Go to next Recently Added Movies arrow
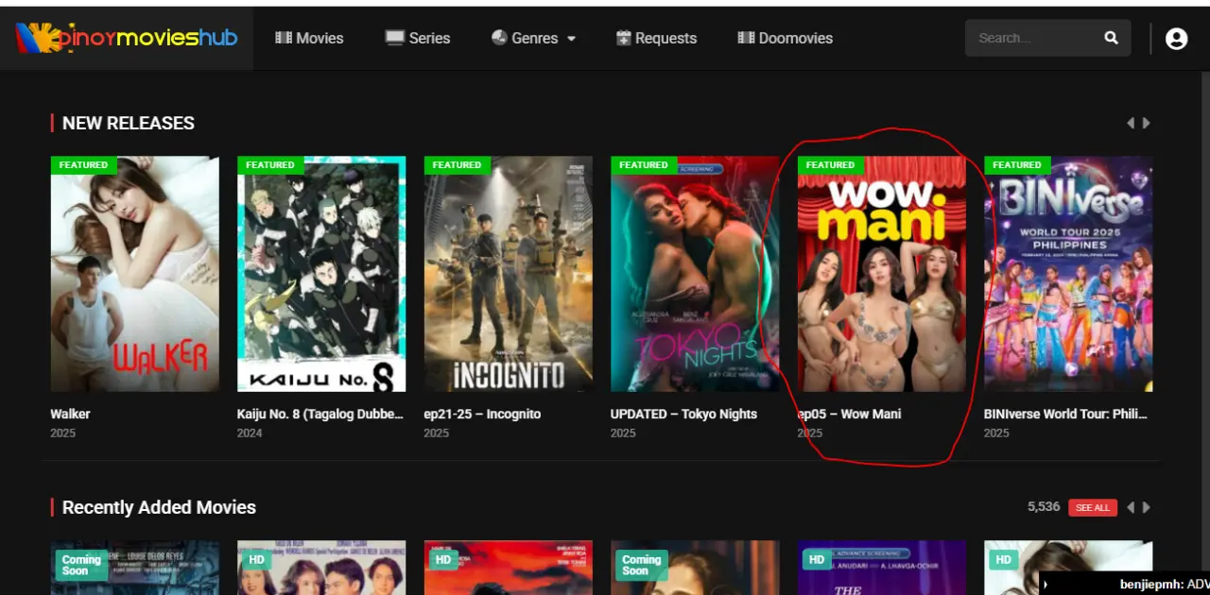The height and width of the screenshot is (595, 1210). tap(1147, 507)
